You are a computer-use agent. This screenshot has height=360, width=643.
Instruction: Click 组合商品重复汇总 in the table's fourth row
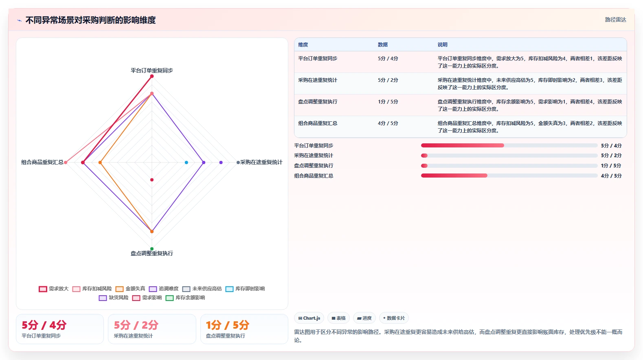point(318,123)
